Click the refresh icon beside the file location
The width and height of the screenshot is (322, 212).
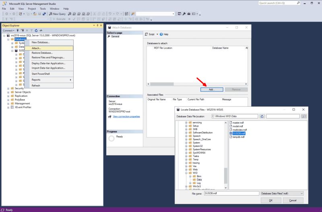(262, 116)
